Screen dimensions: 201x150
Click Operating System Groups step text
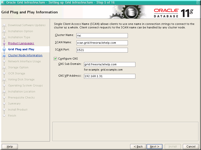tap(25, 85)
